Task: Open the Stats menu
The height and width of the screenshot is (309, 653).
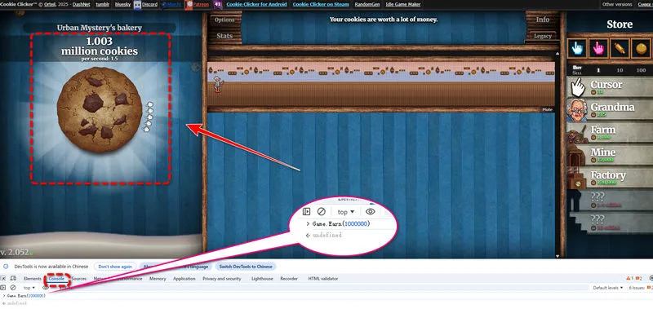Action: (224, 36)
